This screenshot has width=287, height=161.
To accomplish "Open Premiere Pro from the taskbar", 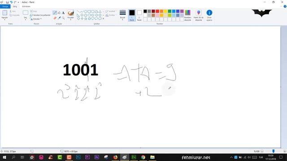I will tap(87, 157).
